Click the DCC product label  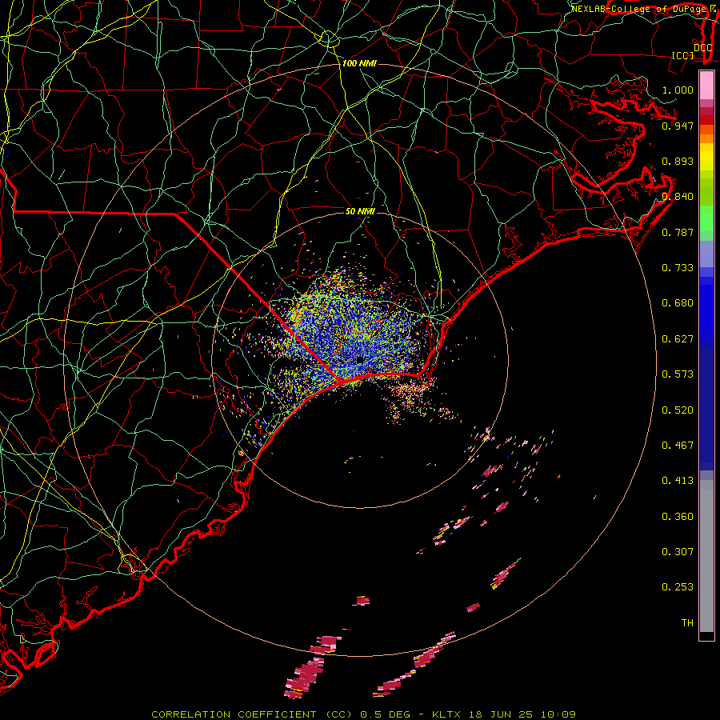[702, 47]
